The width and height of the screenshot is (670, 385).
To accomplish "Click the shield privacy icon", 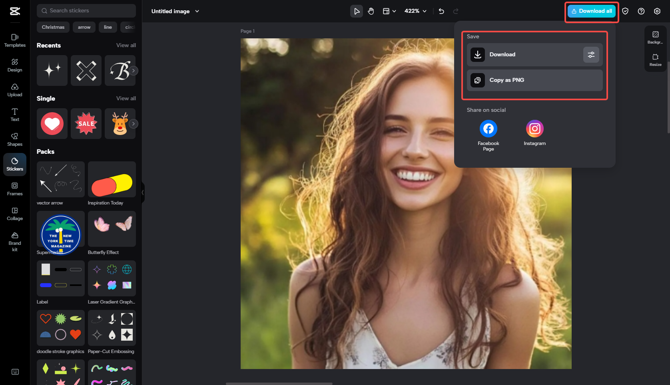I will pyautogui.click(x=625, y=11).
